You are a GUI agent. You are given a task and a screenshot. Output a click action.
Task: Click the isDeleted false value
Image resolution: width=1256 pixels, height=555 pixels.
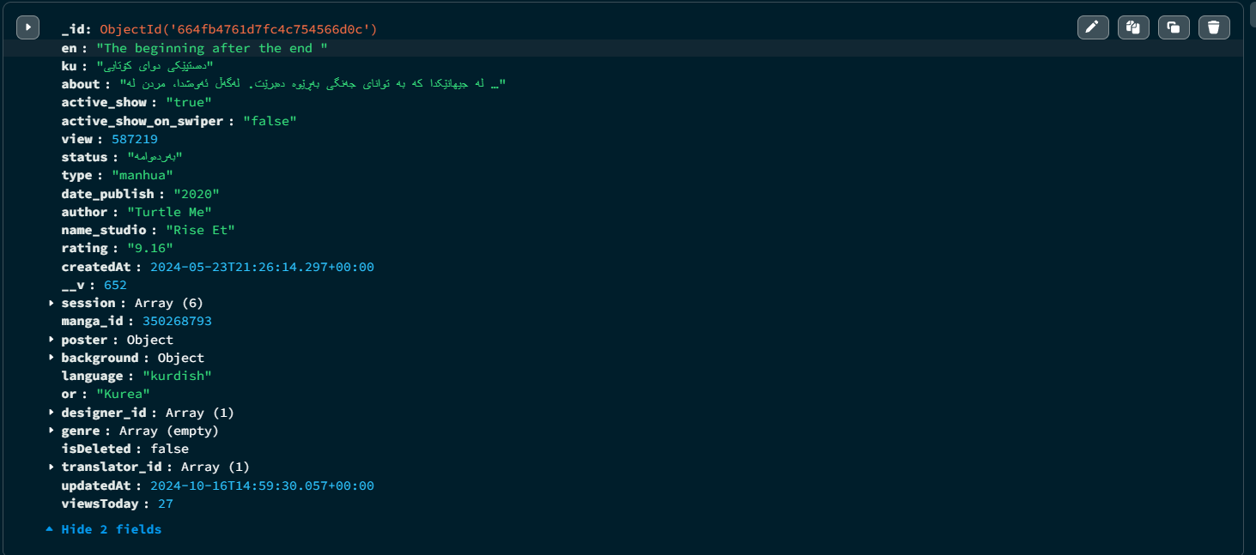coord(169,449)
